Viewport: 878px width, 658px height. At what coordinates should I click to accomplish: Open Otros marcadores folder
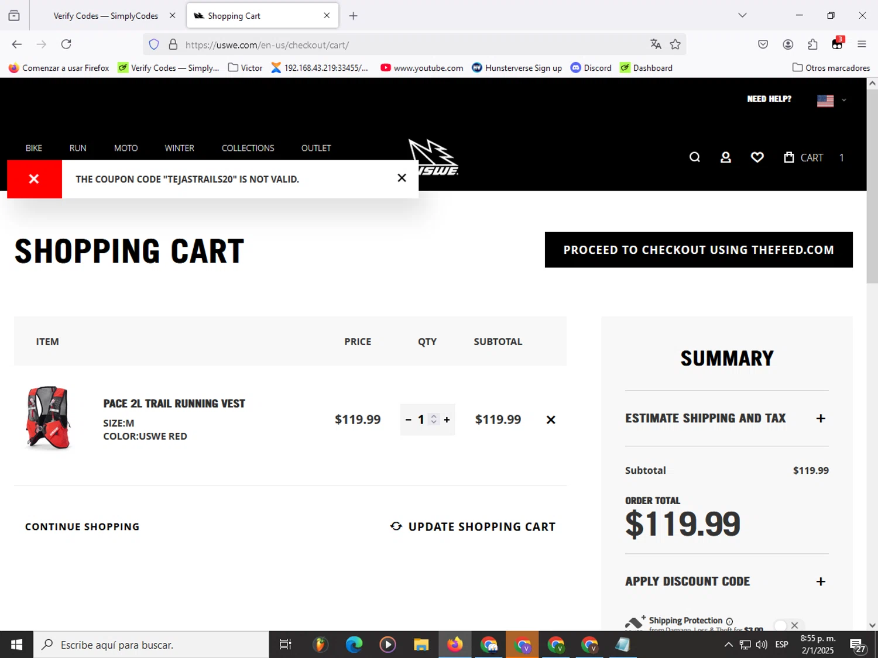(831, 68)
